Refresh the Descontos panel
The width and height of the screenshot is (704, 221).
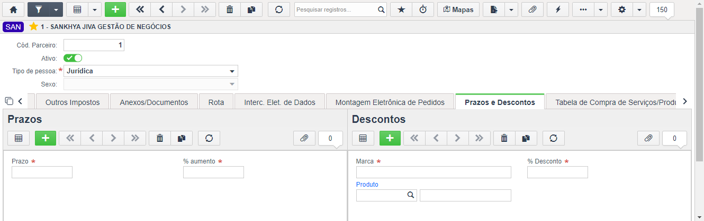[x=554, y=138]
